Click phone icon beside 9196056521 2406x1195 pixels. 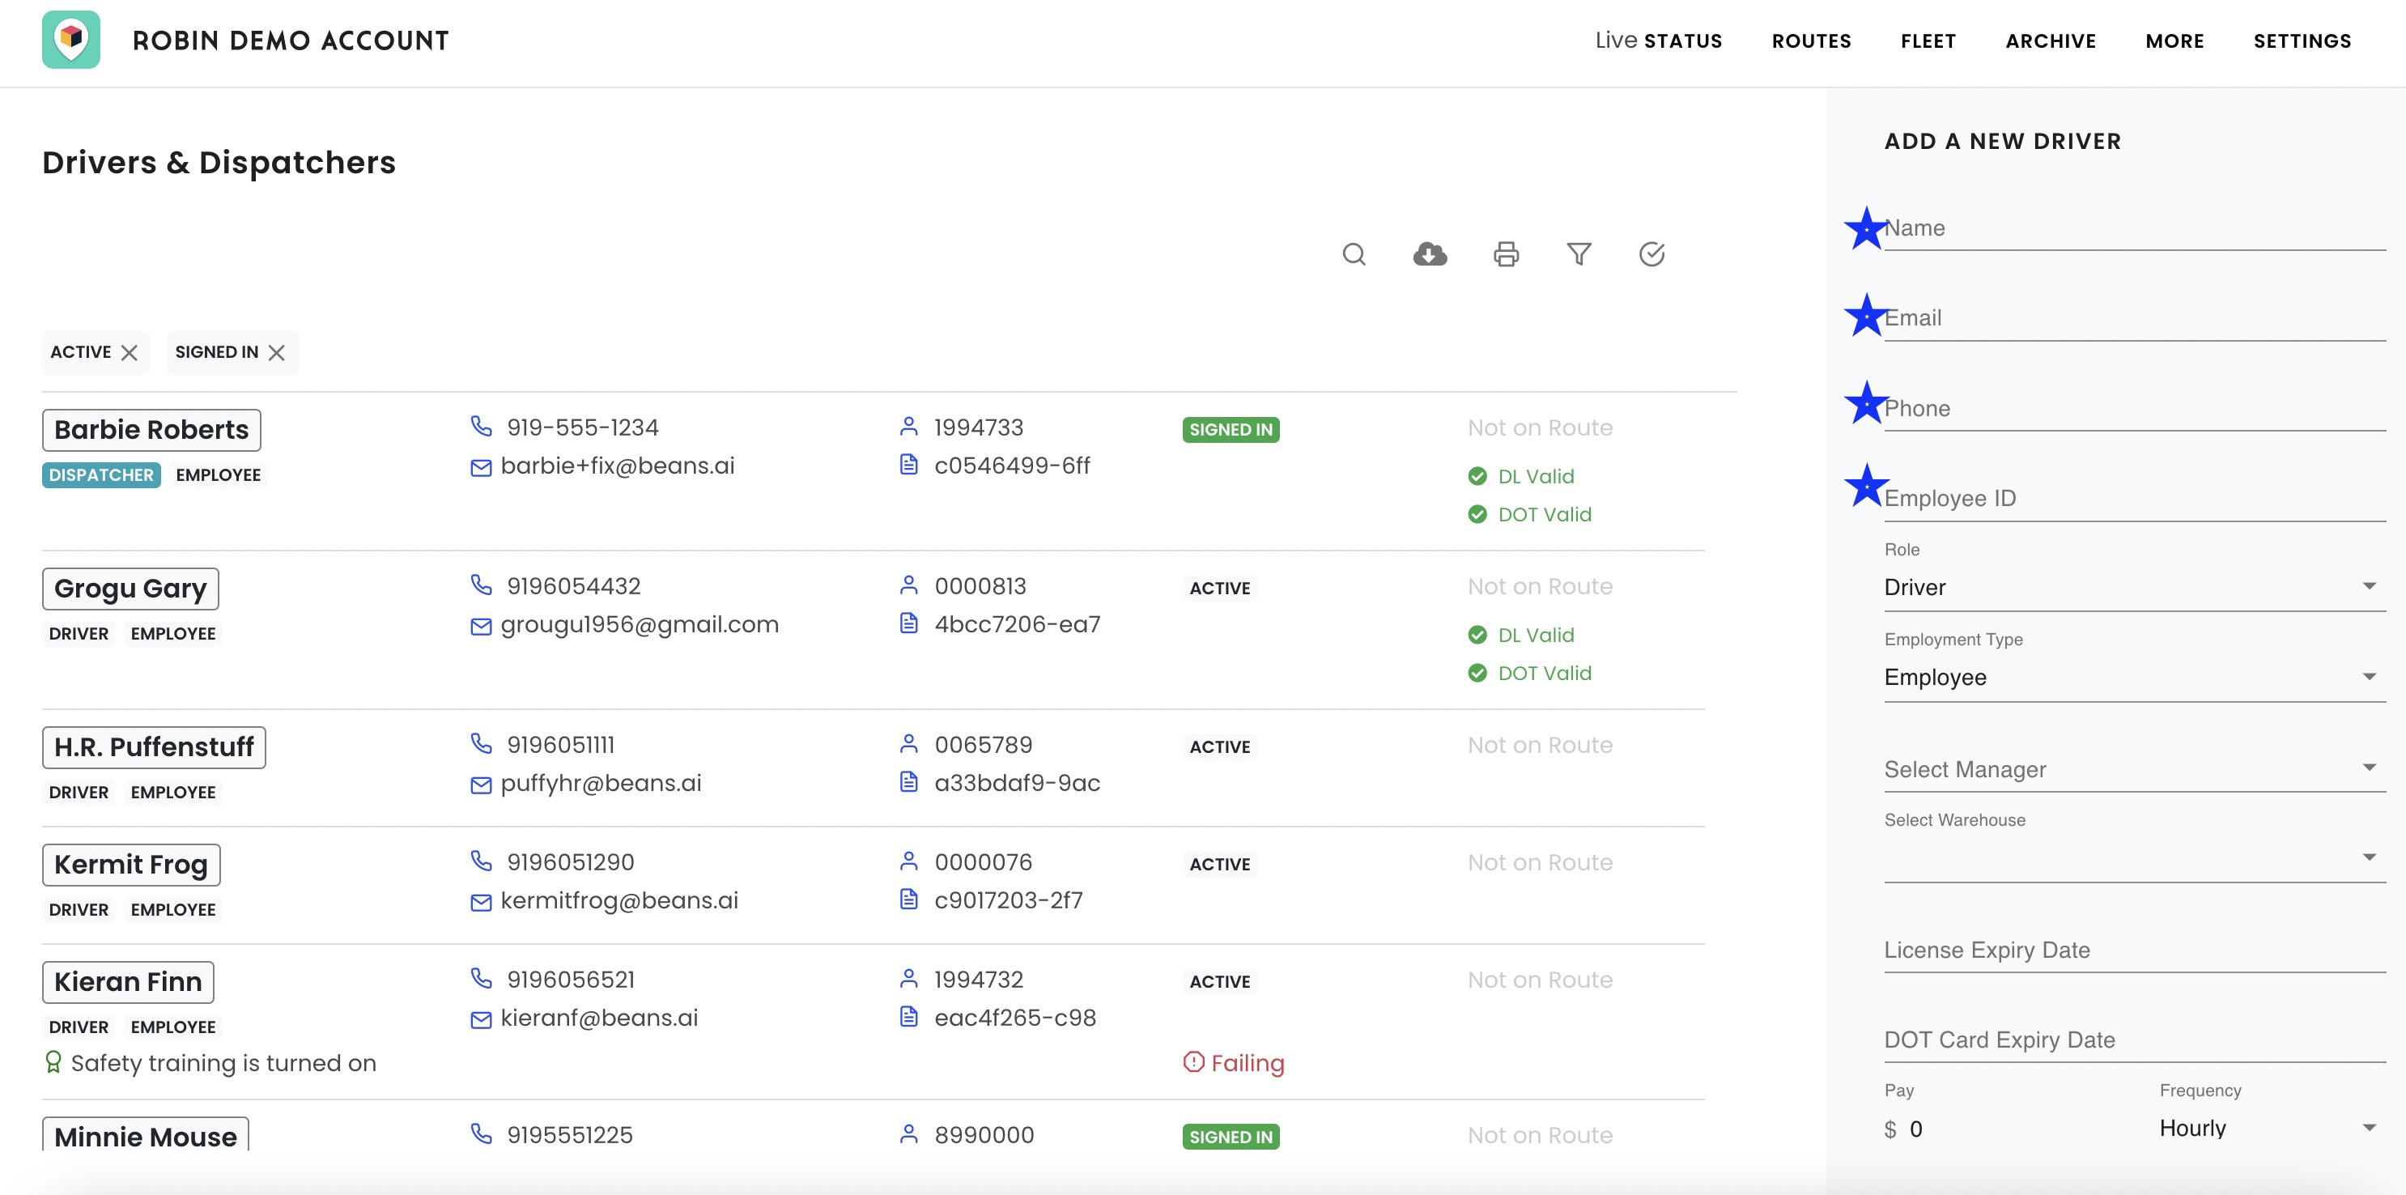[481, 978]
